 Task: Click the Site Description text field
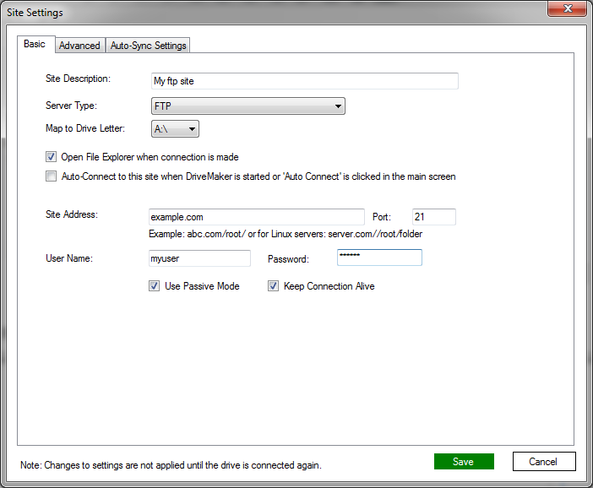coord(303,81)
